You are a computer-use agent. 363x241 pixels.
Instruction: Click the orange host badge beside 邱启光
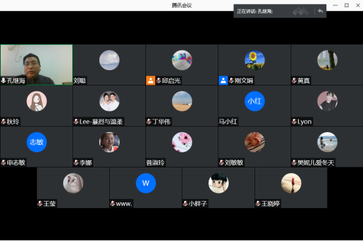(151, 81)
